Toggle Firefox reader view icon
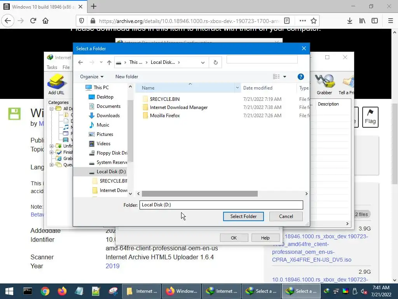 point(287,21)
